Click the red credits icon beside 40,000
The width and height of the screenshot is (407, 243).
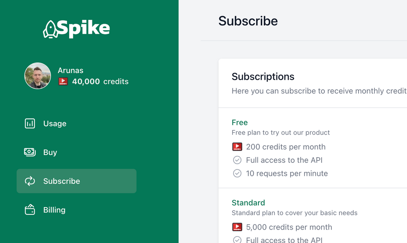pyautogui.click(x=63, y=81)
